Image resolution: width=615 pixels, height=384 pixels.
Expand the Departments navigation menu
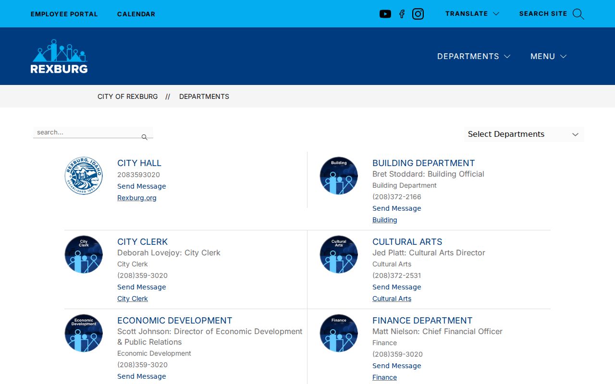click(474, 56)
